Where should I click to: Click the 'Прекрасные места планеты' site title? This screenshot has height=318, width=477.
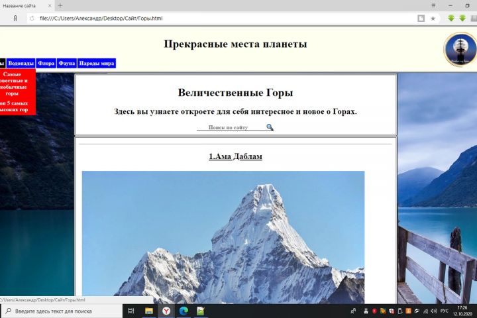tap(235, 44)
